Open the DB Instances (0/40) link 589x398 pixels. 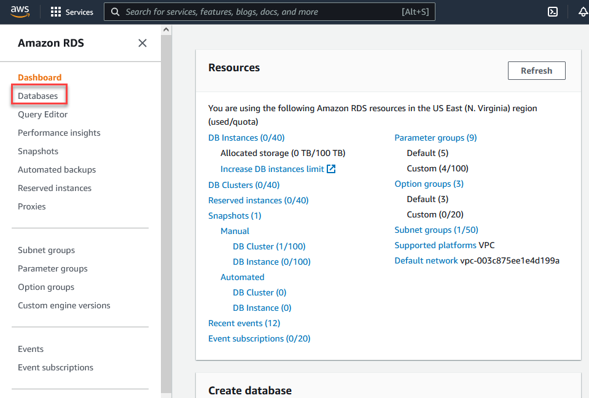point(246,138)
